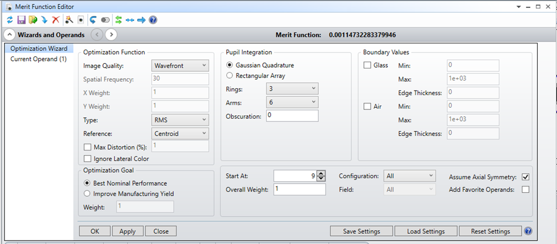Click the Merit Function Editor title icon

tap(10, 6)
